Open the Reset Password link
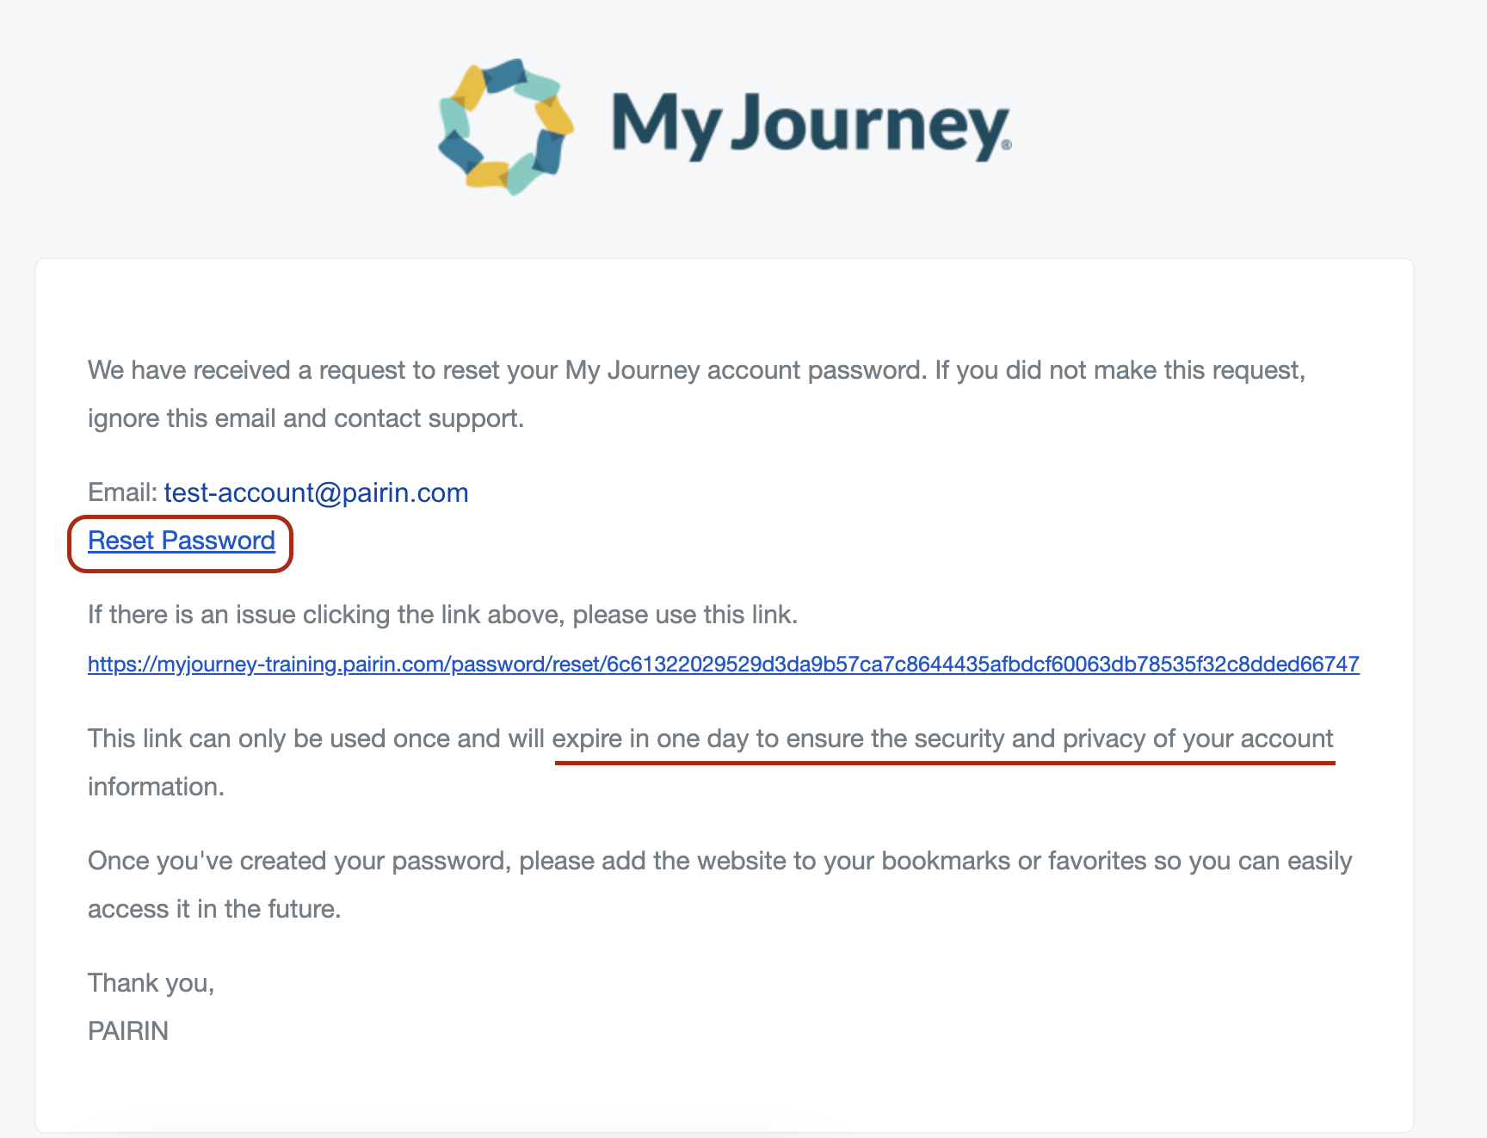The image size is (1487, 1138). (x=182, y=541)
